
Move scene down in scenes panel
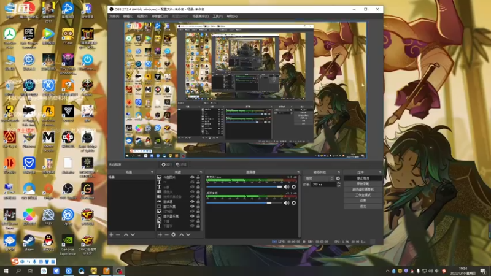(133, 234)
